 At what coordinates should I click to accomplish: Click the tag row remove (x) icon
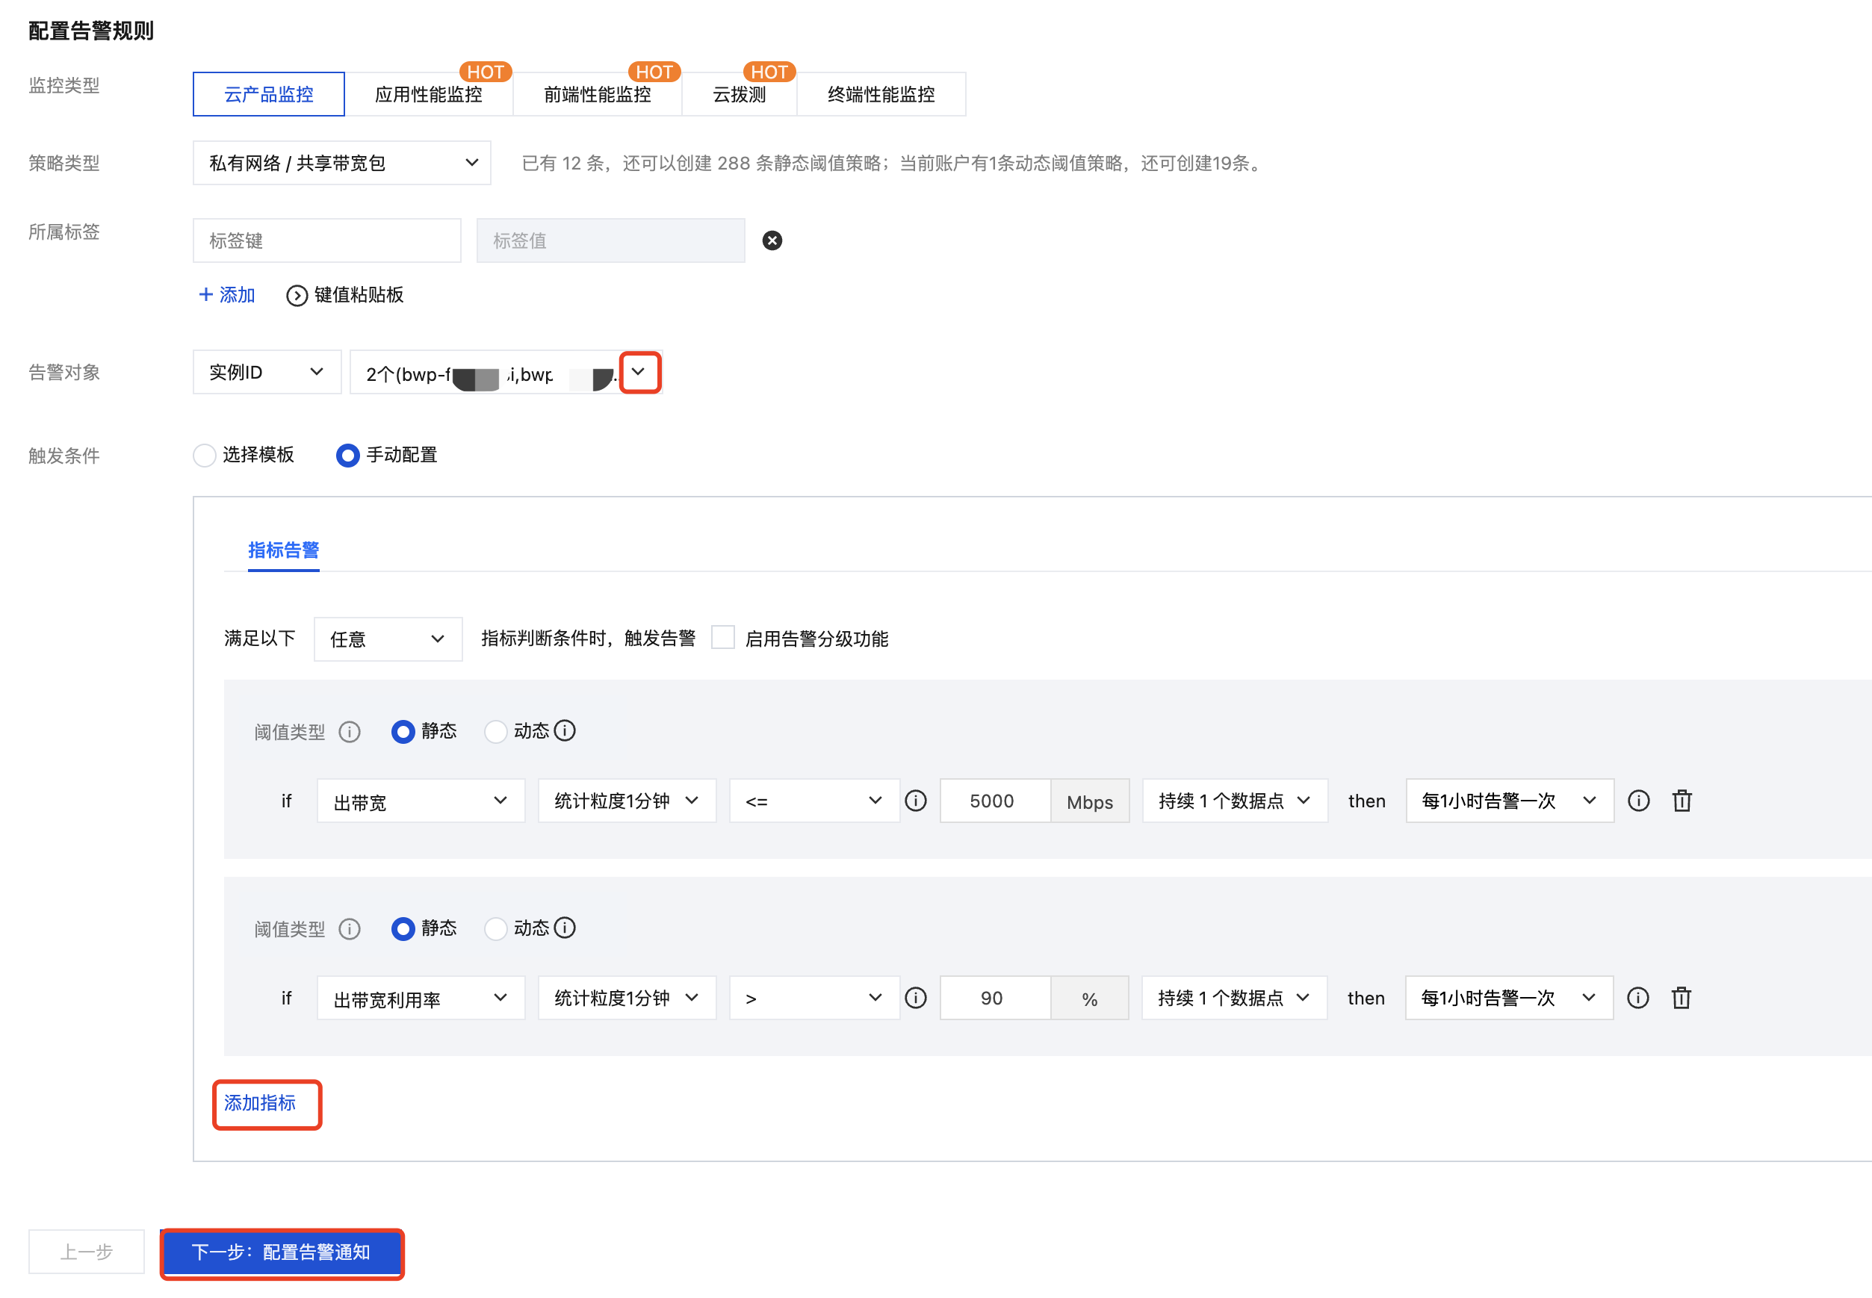[x=771, y=240]
